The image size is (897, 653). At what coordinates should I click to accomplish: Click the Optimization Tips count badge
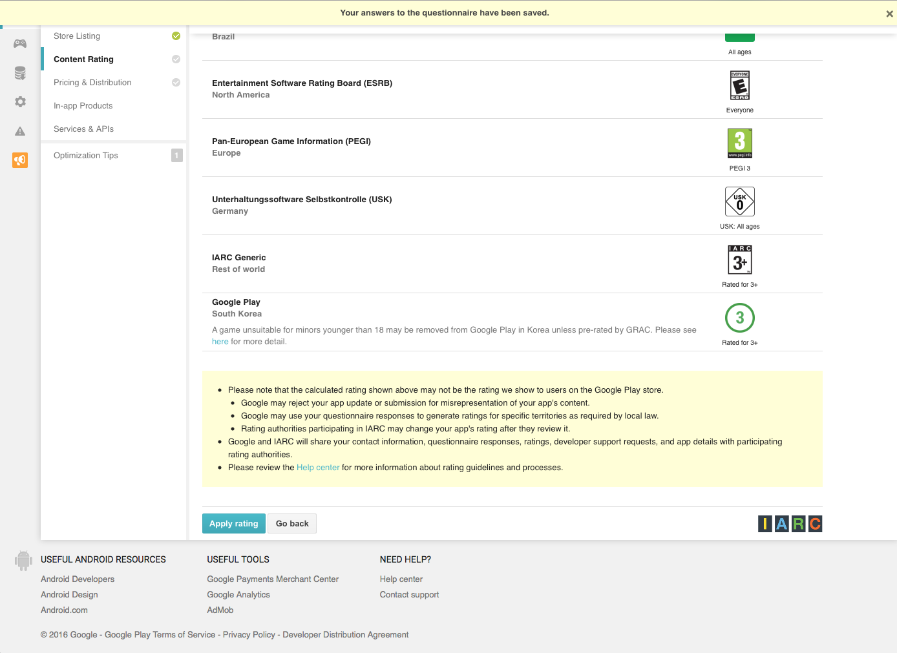click(177, 156)
